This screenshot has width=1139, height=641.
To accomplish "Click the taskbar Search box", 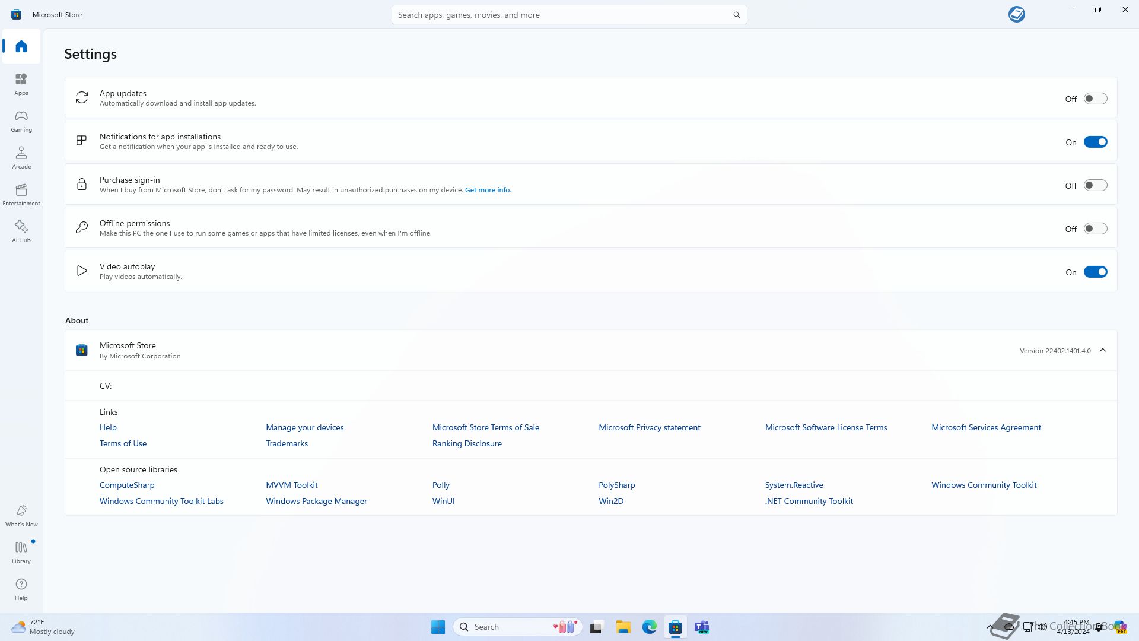I will tap(517, 627).
